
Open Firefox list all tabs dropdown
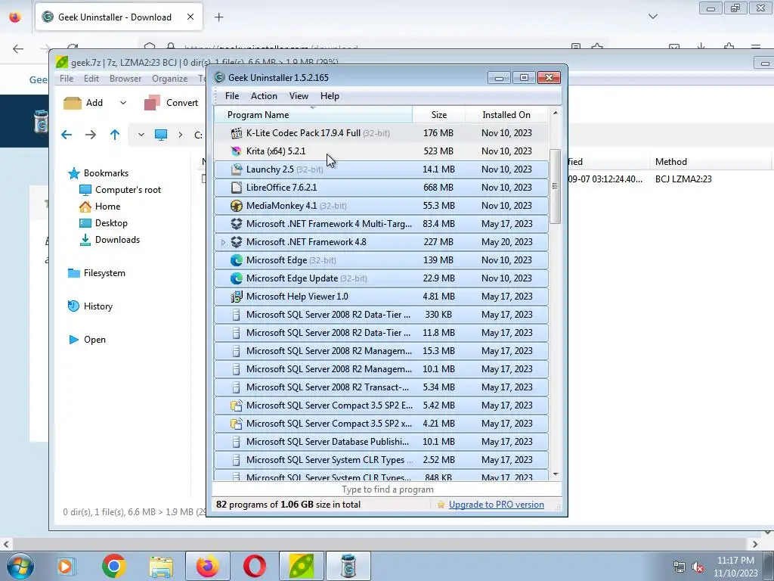tap(653, 17)
